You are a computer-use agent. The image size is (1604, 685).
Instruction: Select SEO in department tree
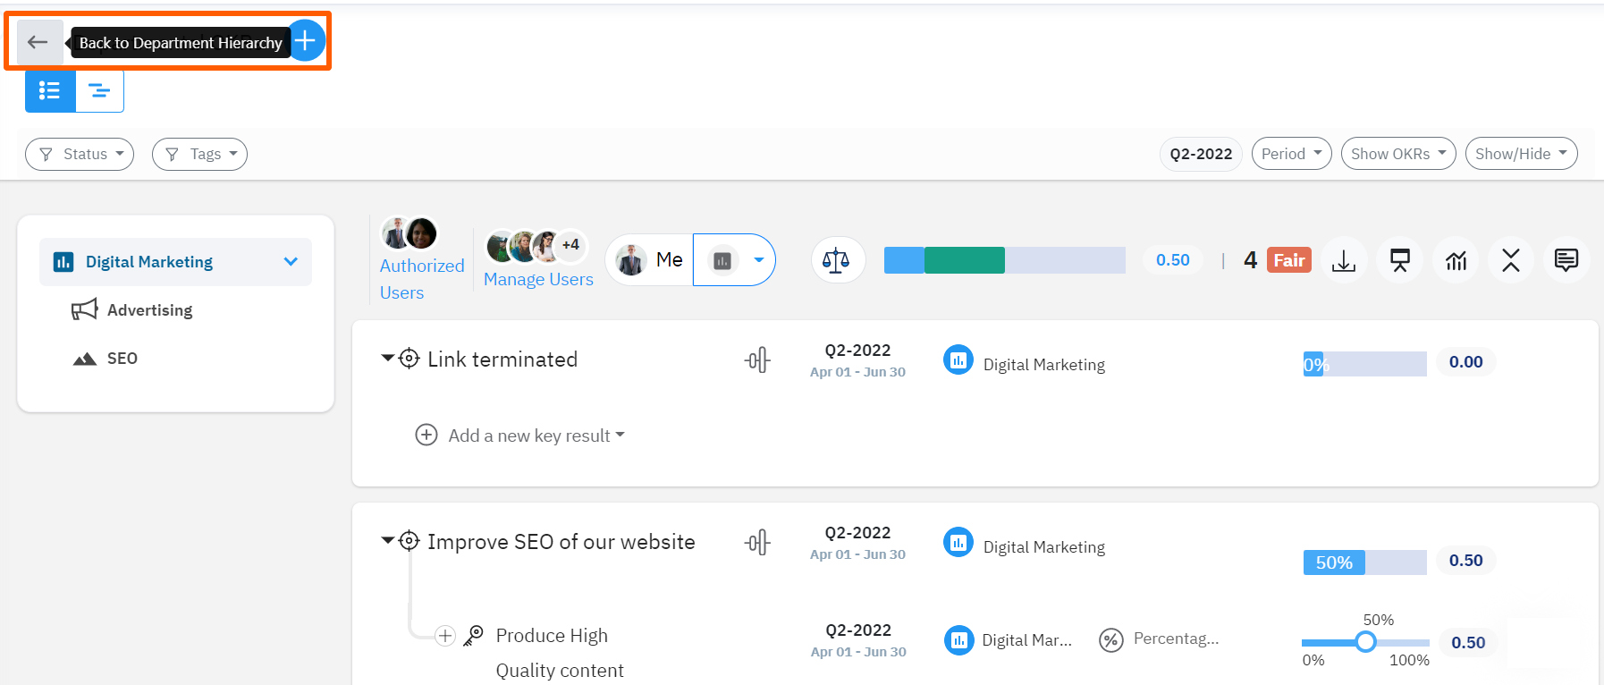pos(122,359)
